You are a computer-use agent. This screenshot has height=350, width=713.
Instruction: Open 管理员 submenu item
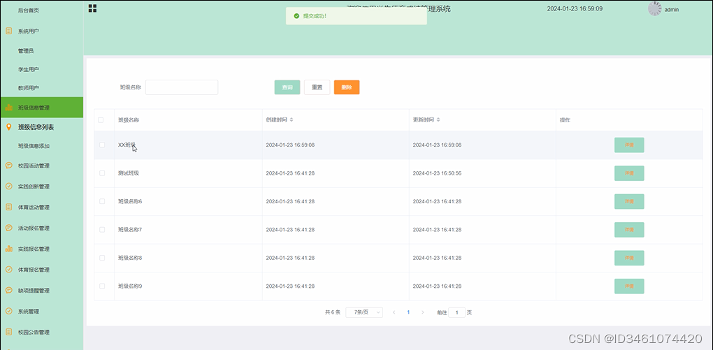coord(25,51)
